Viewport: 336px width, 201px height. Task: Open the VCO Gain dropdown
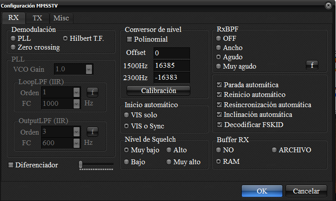89,69
